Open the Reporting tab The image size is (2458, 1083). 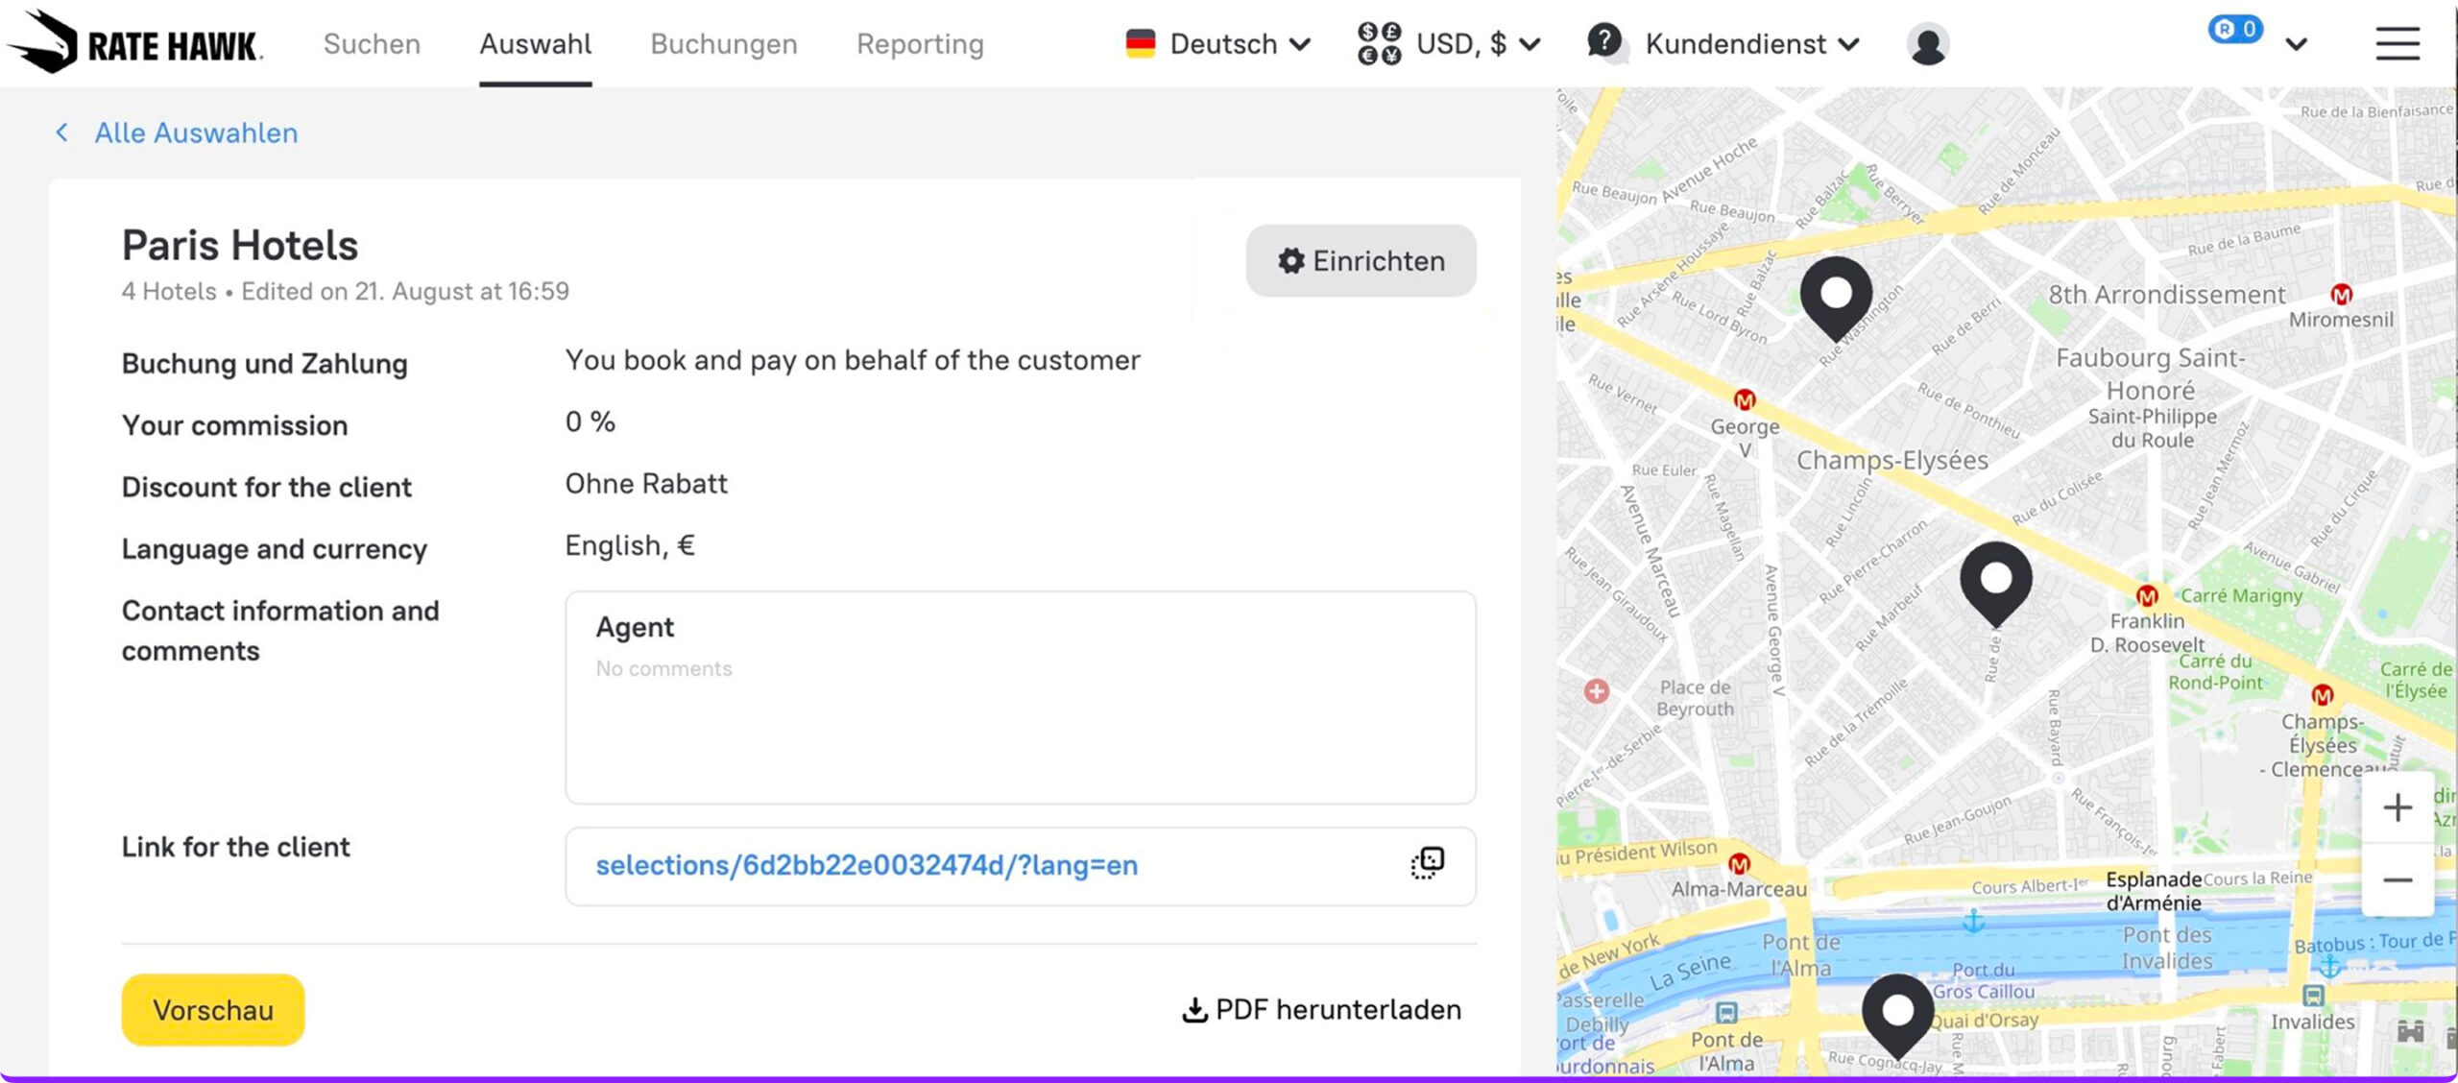(920, 44)
